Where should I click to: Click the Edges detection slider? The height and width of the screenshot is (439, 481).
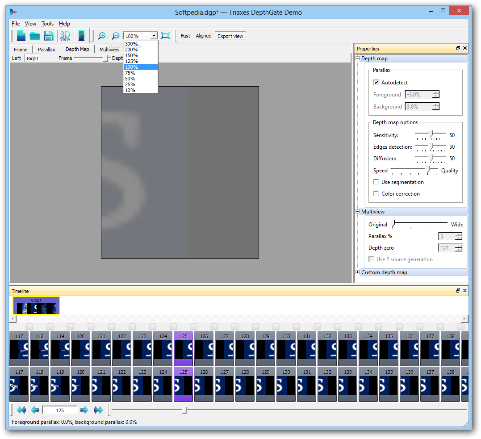(x=431, y=146)
